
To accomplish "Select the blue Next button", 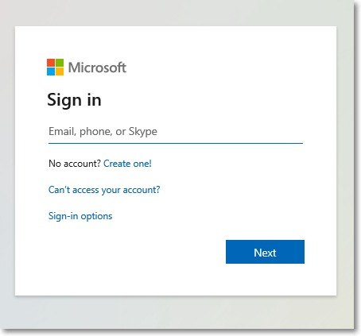I will click(x=265, y=252).
